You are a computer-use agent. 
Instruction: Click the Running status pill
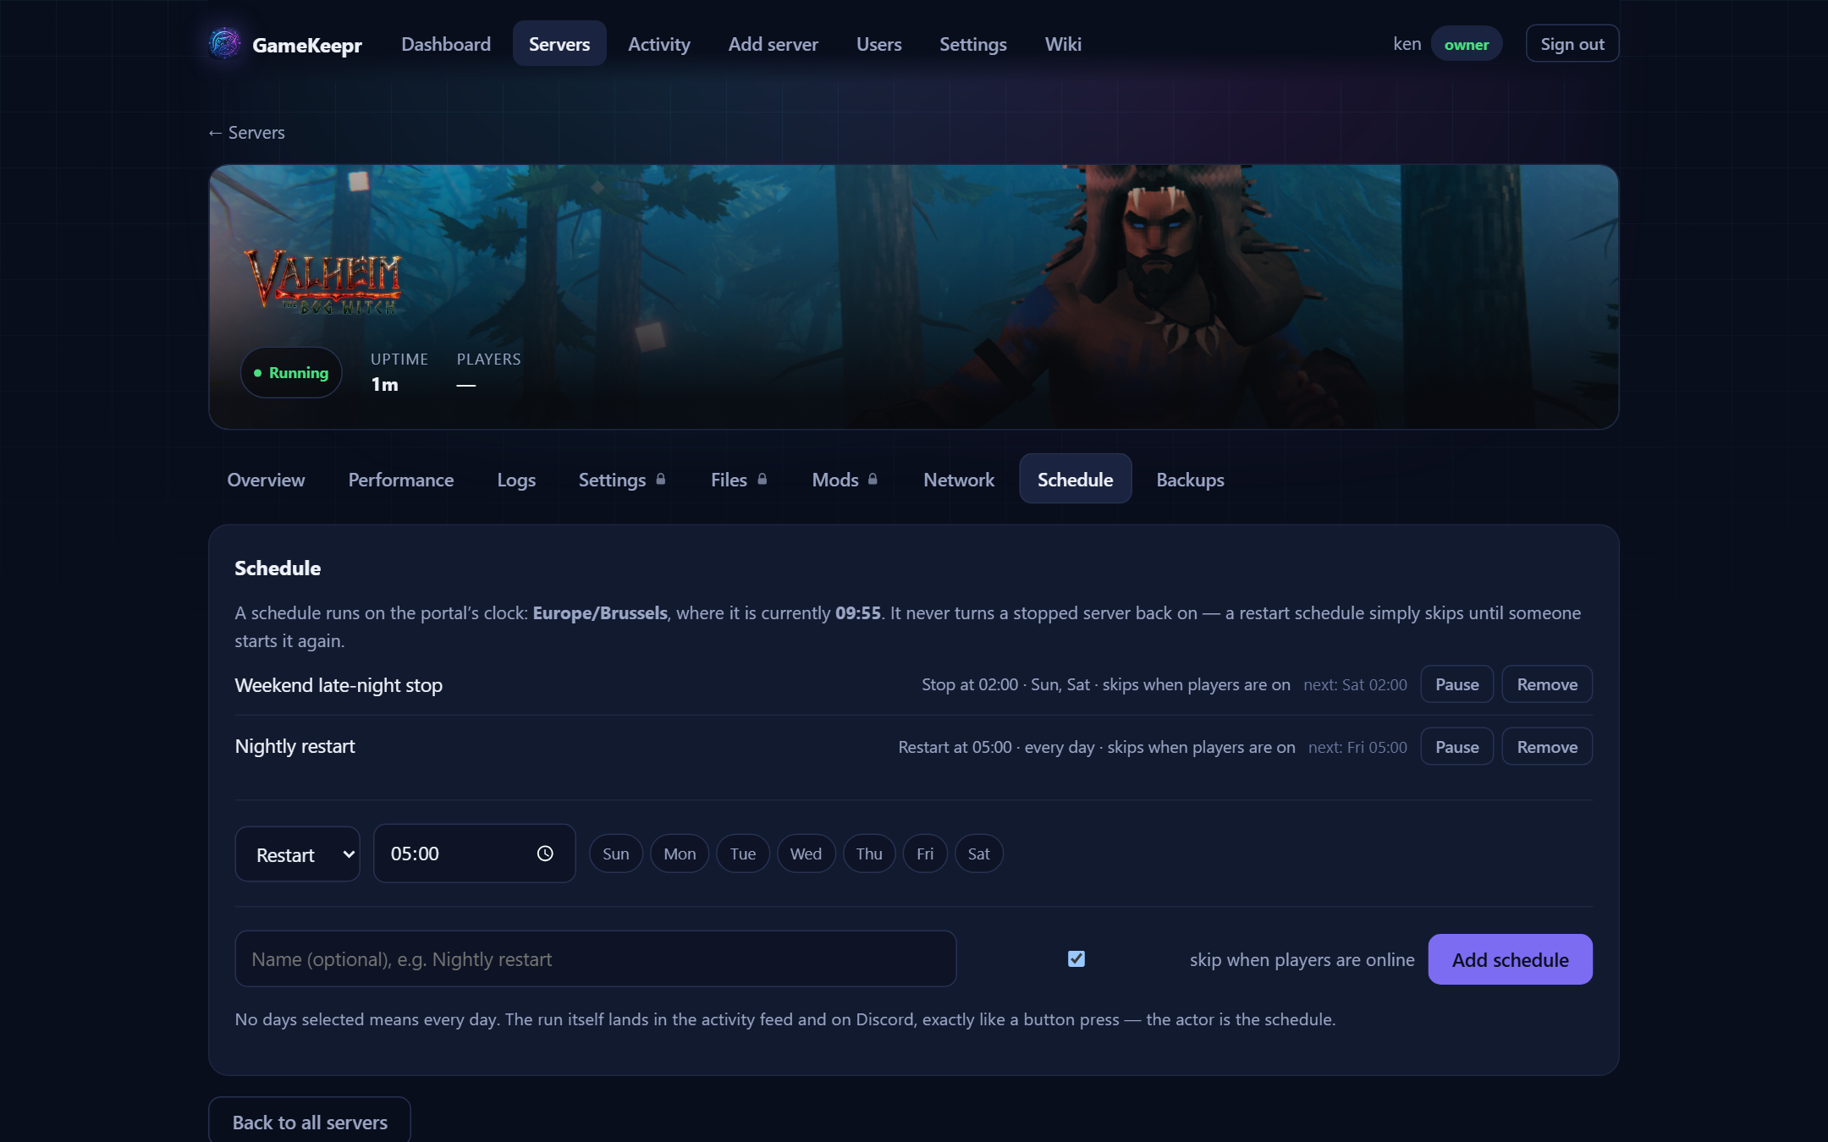291,372
